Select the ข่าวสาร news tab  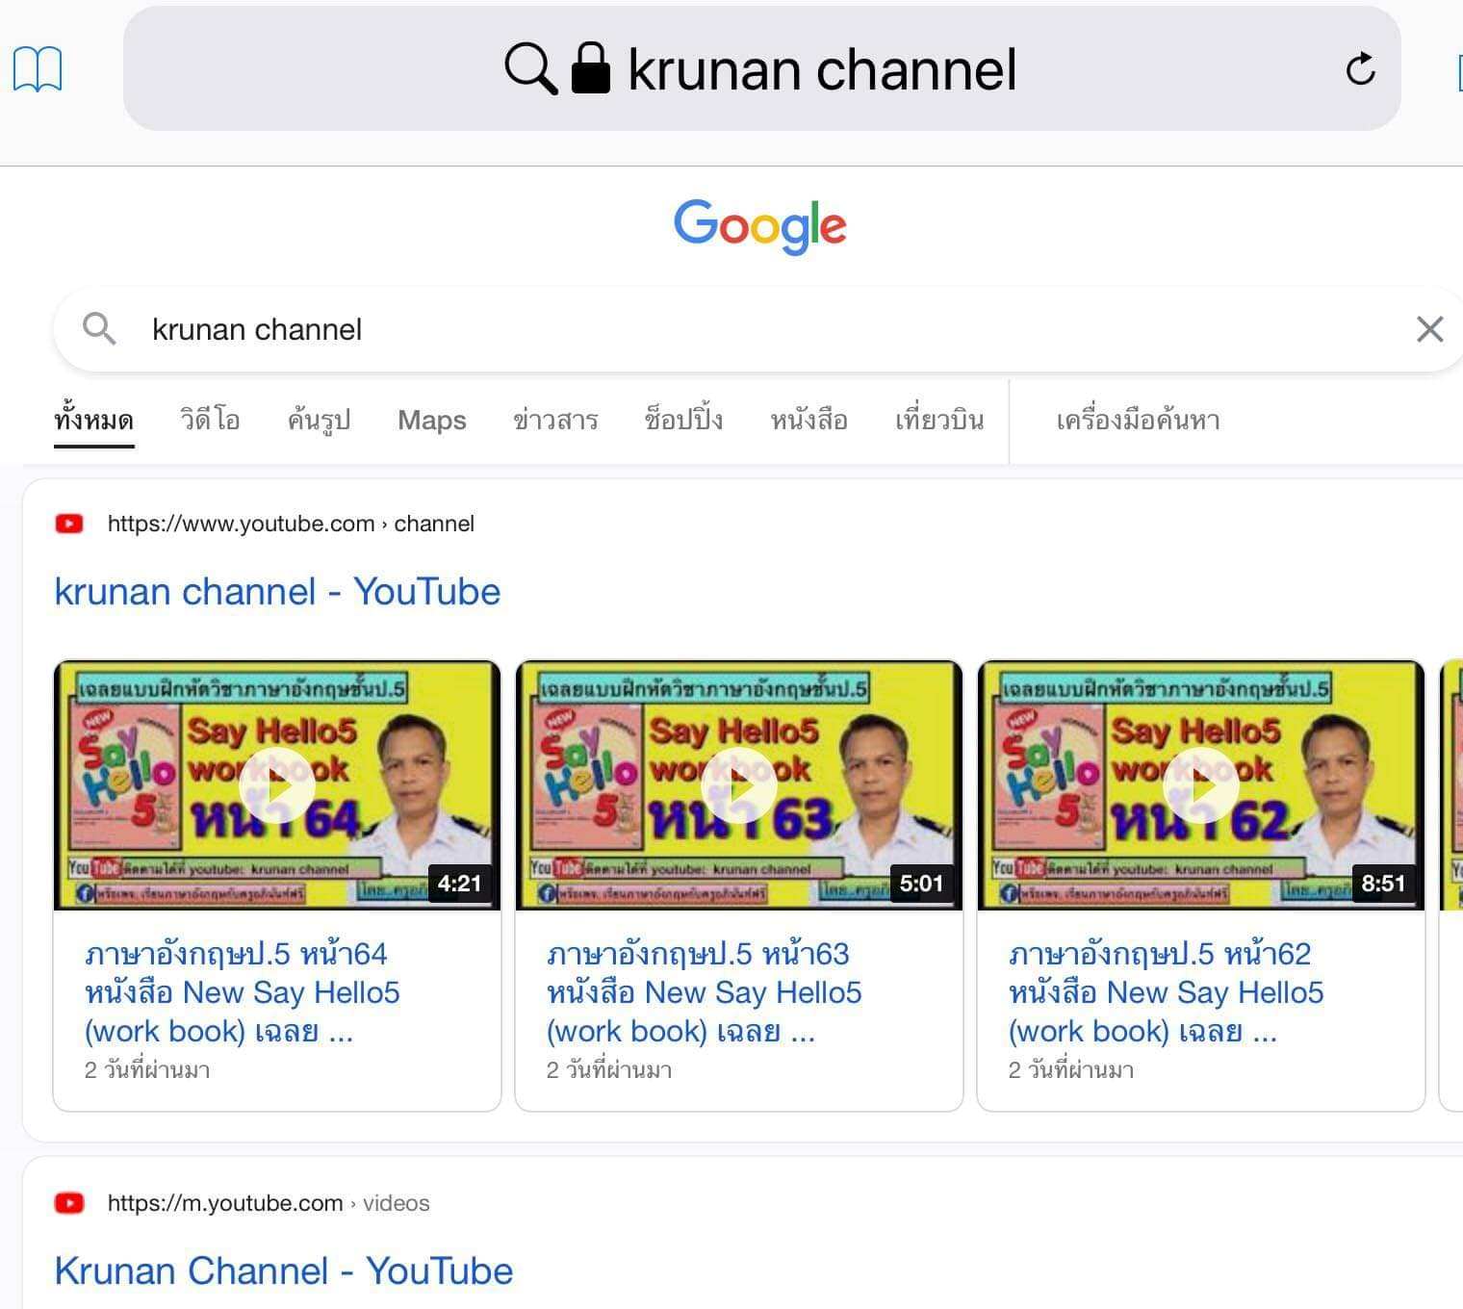555,421
